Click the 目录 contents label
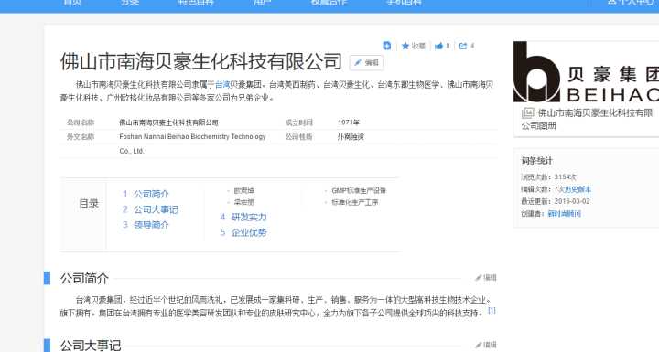 [89, 204]
